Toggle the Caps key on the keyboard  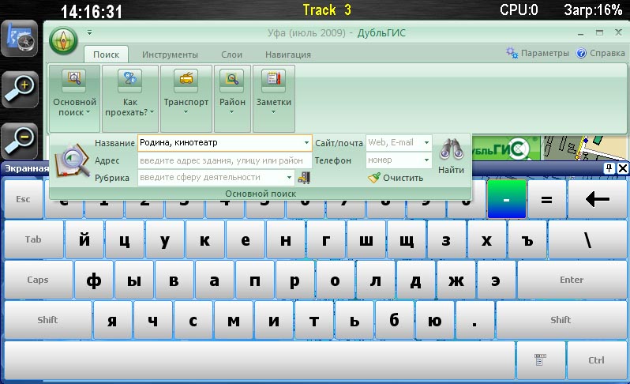pos(38,280)
